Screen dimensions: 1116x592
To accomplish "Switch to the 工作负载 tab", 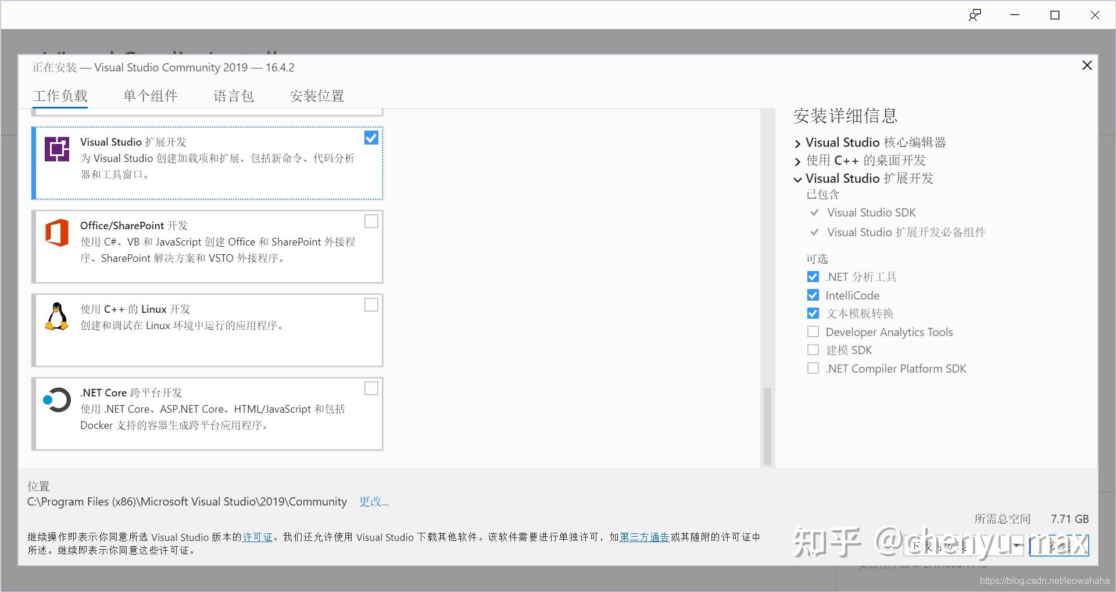I will coord(60,96).
